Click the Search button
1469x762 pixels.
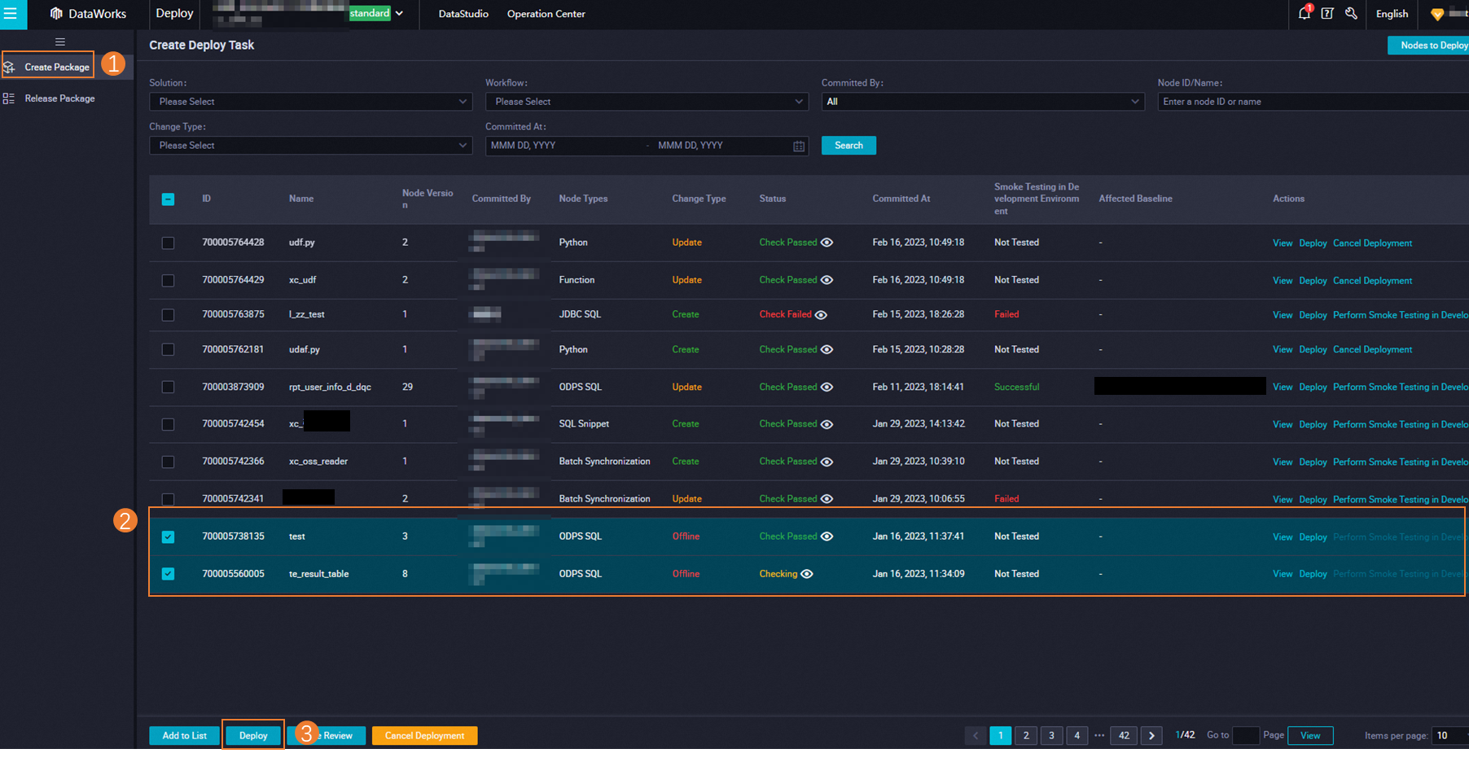point(849,146)
